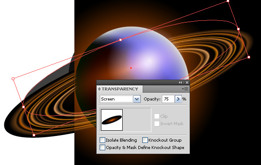Toggle the Clip checkbox
Viewport: 261px width, 165px height.
(157, 116)
